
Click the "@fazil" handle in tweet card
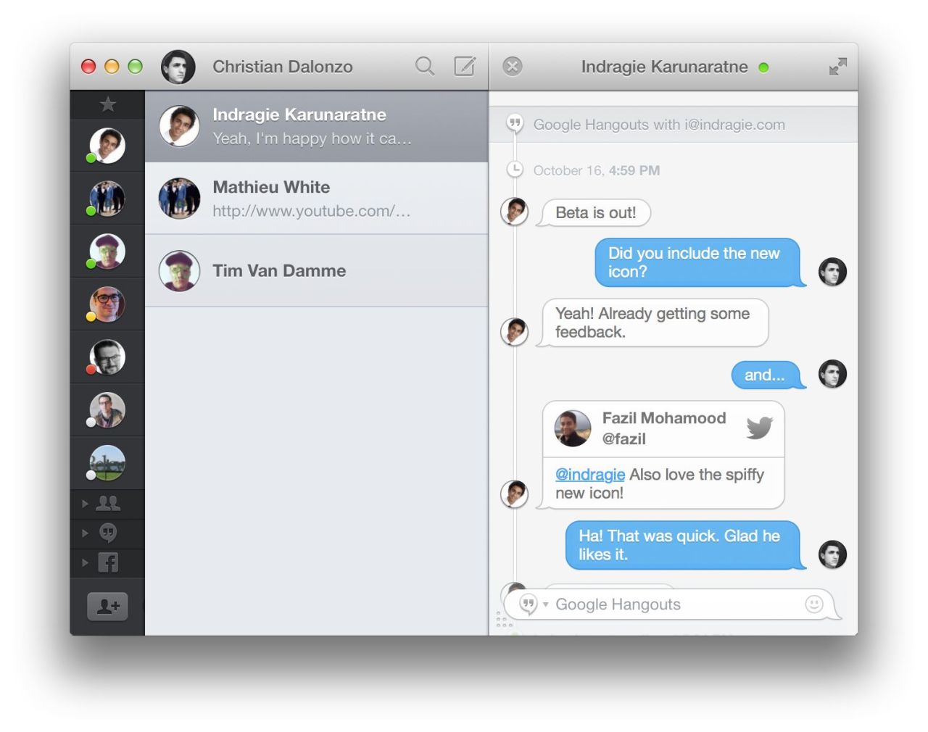pos(624,438)
